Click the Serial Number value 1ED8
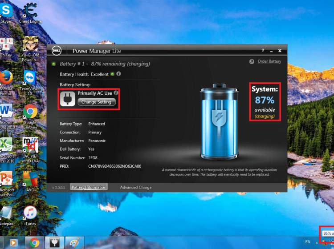334x249 pixels. point(93,158)
